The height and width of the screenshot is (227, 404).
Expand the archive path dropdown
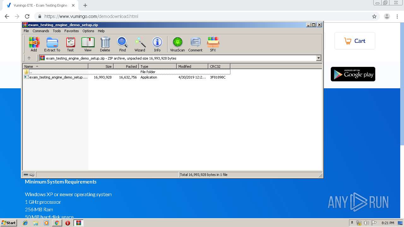tap(318, 58)
